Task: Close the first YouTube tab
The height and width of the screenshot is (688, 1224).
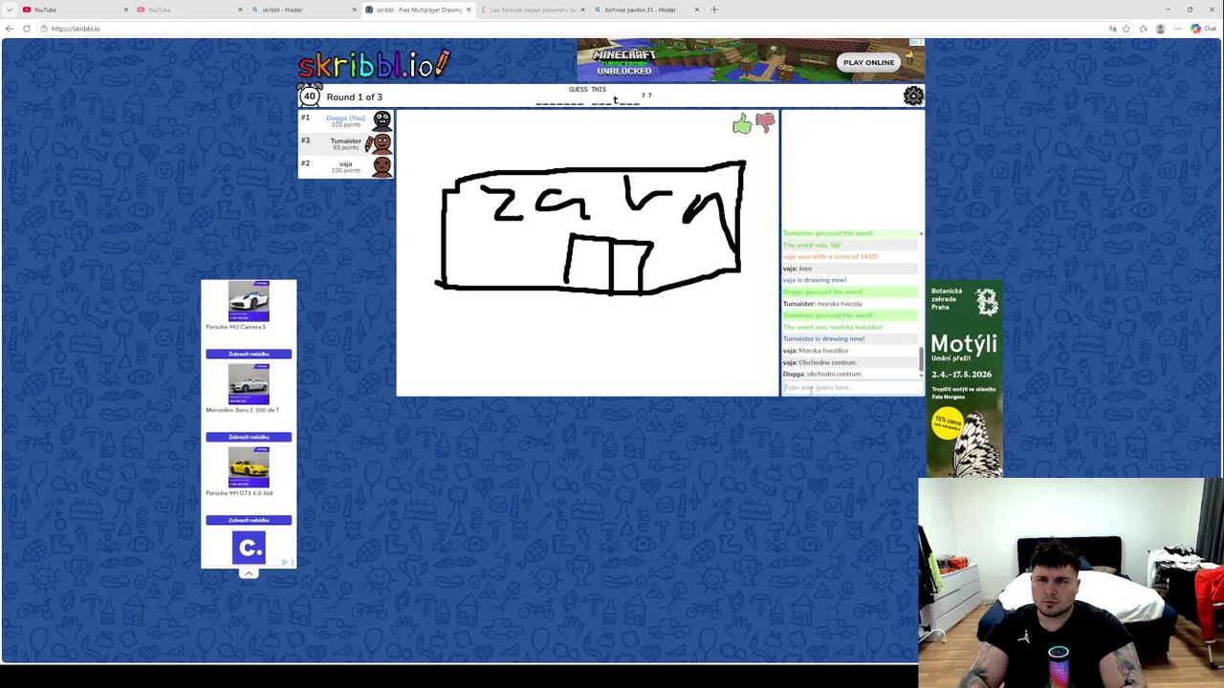Action: (126, 10)
